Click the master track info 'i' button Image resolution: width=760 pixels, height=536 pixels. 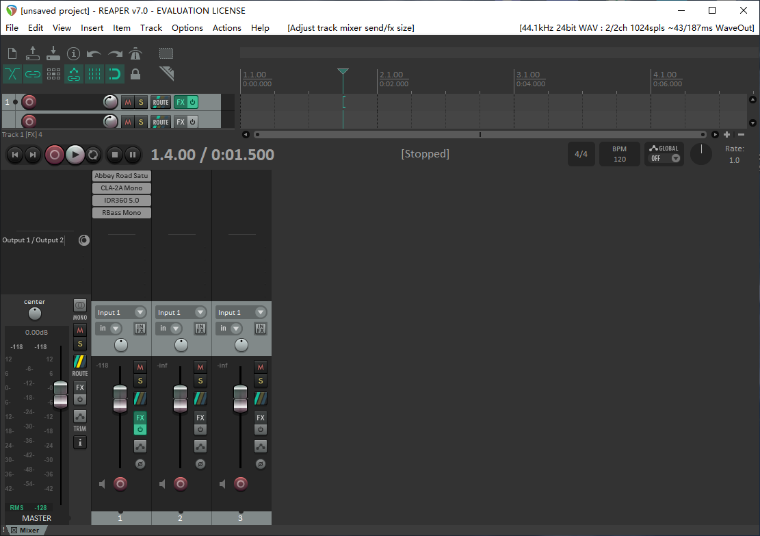[x=80, y=442]
